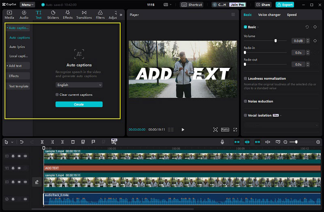
Task: Click the Volume slider handle
Action: 275,41
